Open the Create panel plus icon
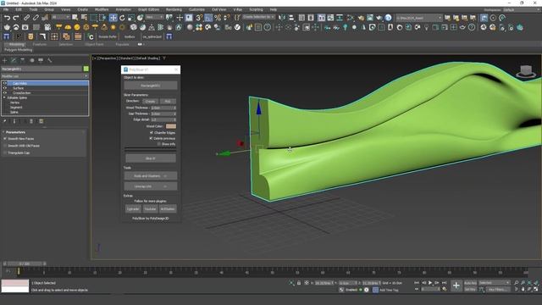The image size is (542, 305). click(x=5, y=60)
